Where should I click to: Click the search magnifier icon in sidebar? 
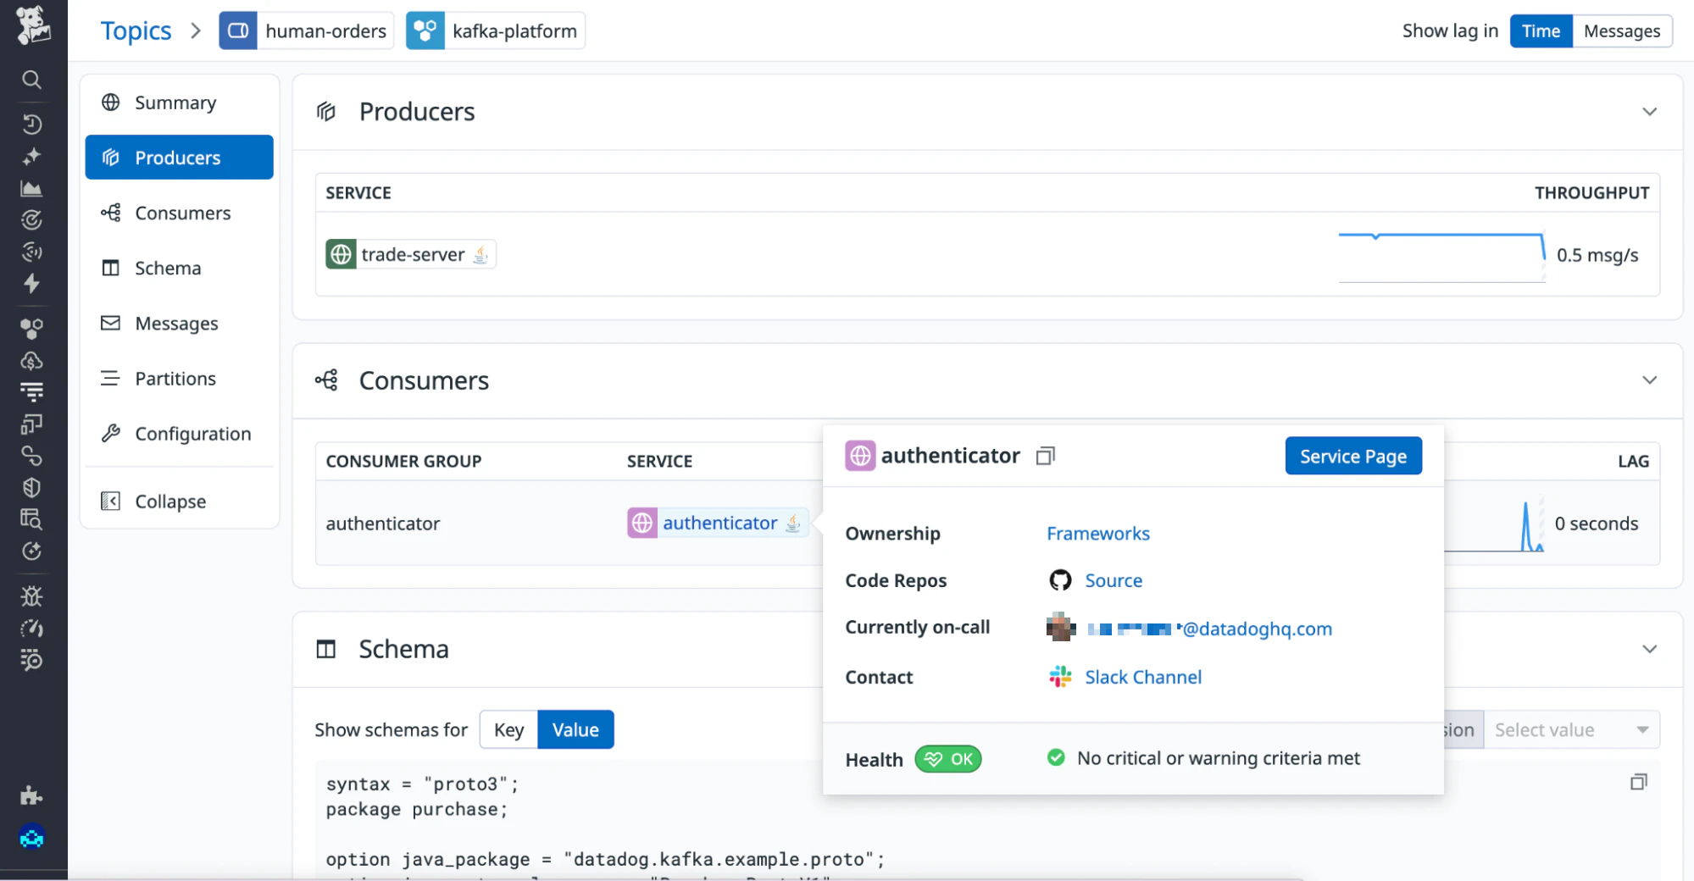(x=31, y=80)
